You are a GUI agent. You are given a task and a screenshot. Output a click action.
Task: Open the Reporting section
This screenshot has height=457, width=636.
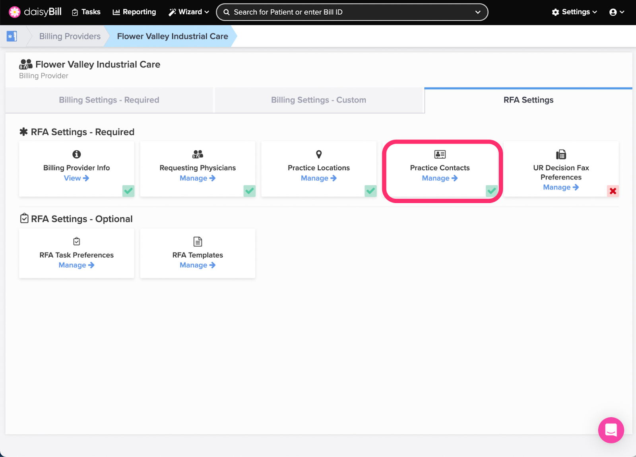pyautogui.click(x=134, y=12)
